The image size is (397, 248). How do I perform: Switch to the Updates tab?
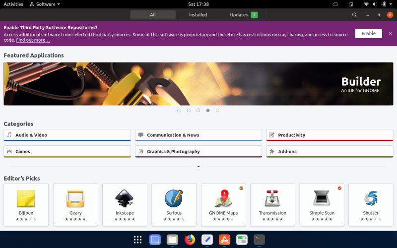click(243, 15)
